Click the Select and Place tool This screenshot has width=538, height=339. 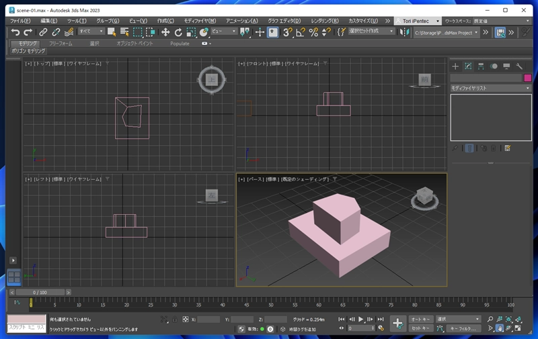204,32
